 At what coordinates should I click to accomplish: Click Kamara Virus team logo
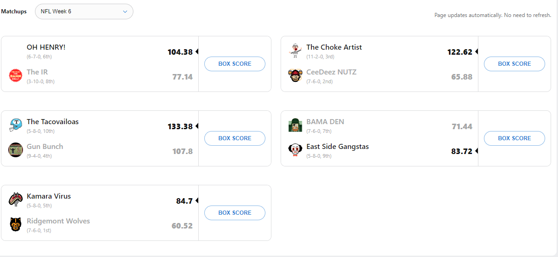click(16, 200)
